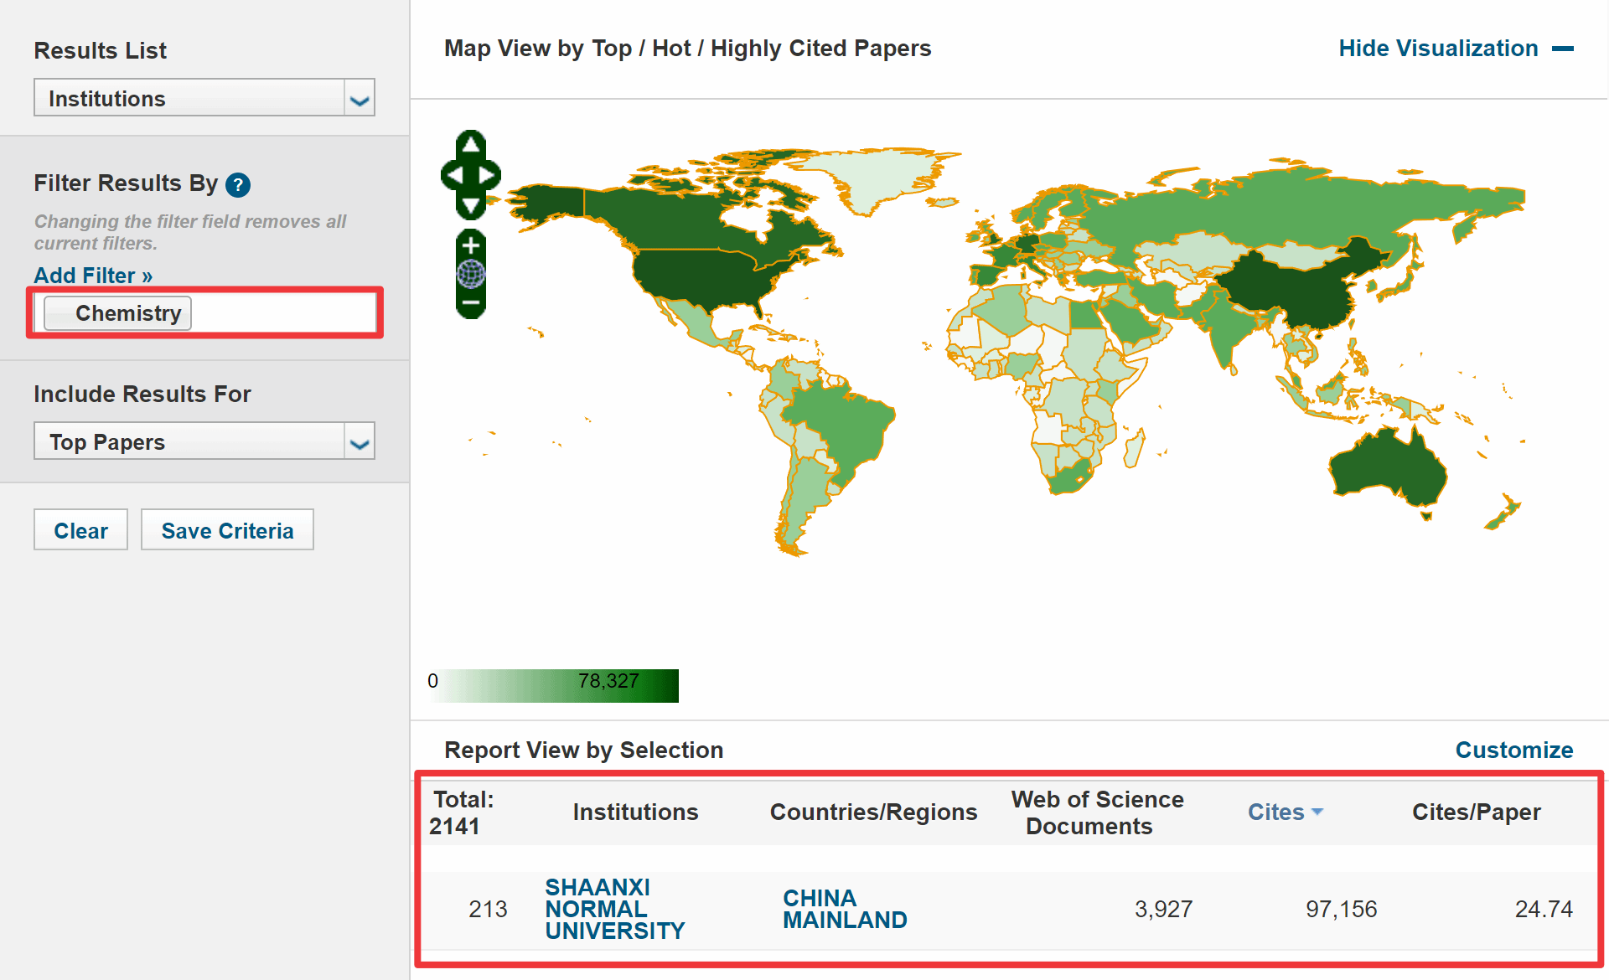Image resolution: width=1609 pixels, height=980 pixels.
Task: Zoom in on the map with plus icon
Action: pyautogui.click(x=471, y=245)
